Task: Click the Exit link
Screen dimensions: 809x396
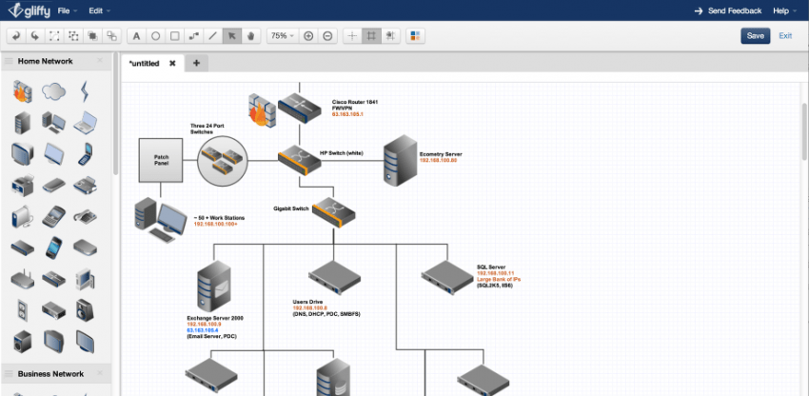Action: [x=785, y=35]
